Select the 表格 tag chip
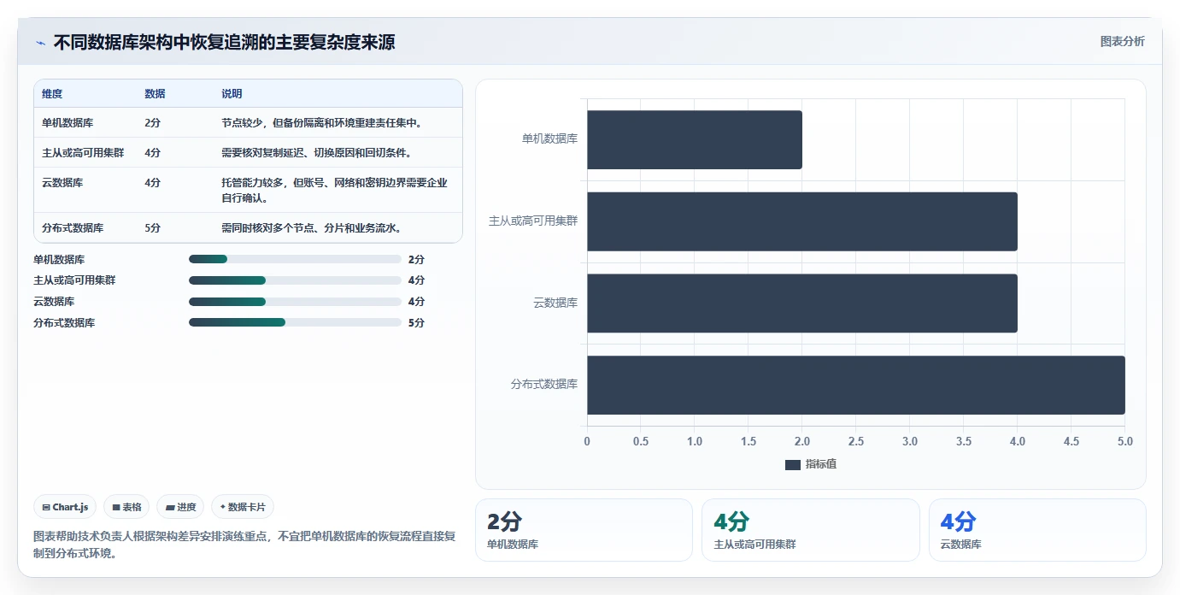The image size is (1180, 595). click(x=126, y=507)
